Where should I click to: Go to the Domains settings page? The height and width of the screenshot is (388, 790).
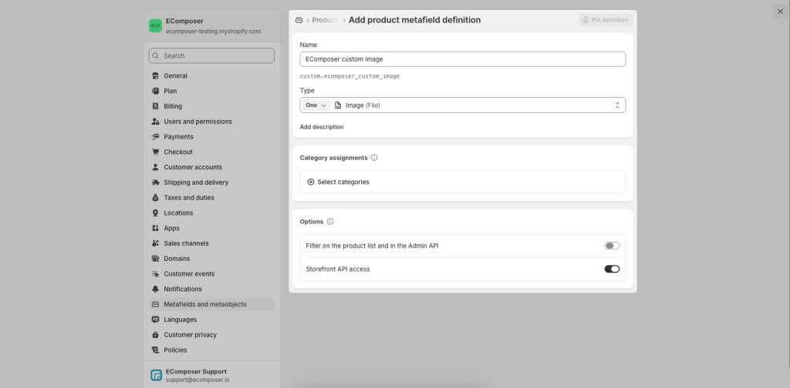pyautogui.click(x=177, y=259)
